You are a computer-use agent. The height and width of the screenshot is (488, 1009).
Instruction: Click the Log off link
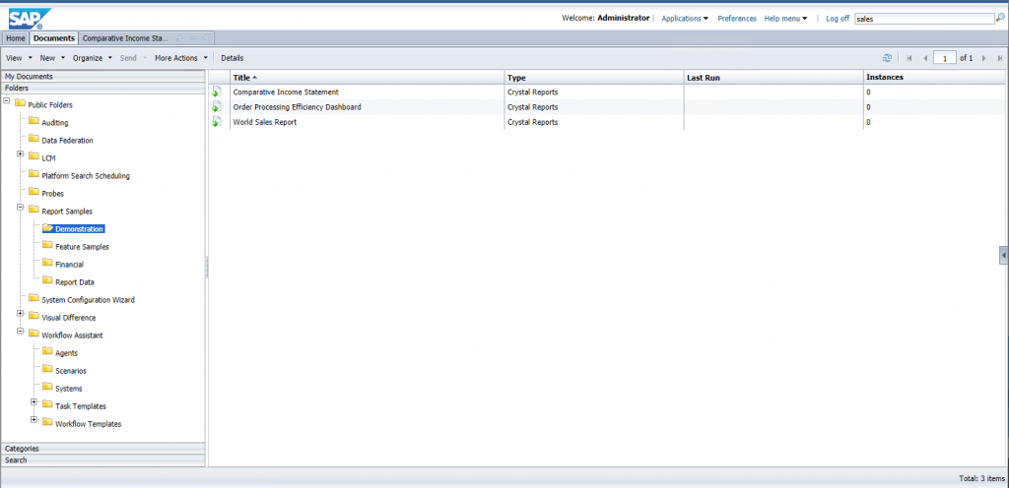pos(838,19)
